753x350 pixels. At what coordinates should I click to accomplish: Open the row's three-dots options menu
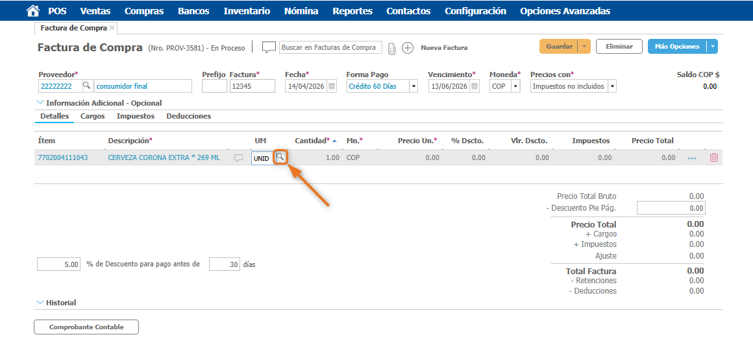692,158
